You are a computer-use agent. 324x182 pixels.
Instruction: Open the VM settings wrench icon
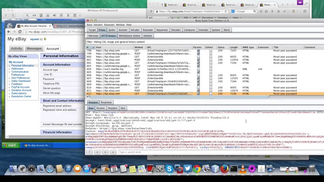[x=27, y=15]
